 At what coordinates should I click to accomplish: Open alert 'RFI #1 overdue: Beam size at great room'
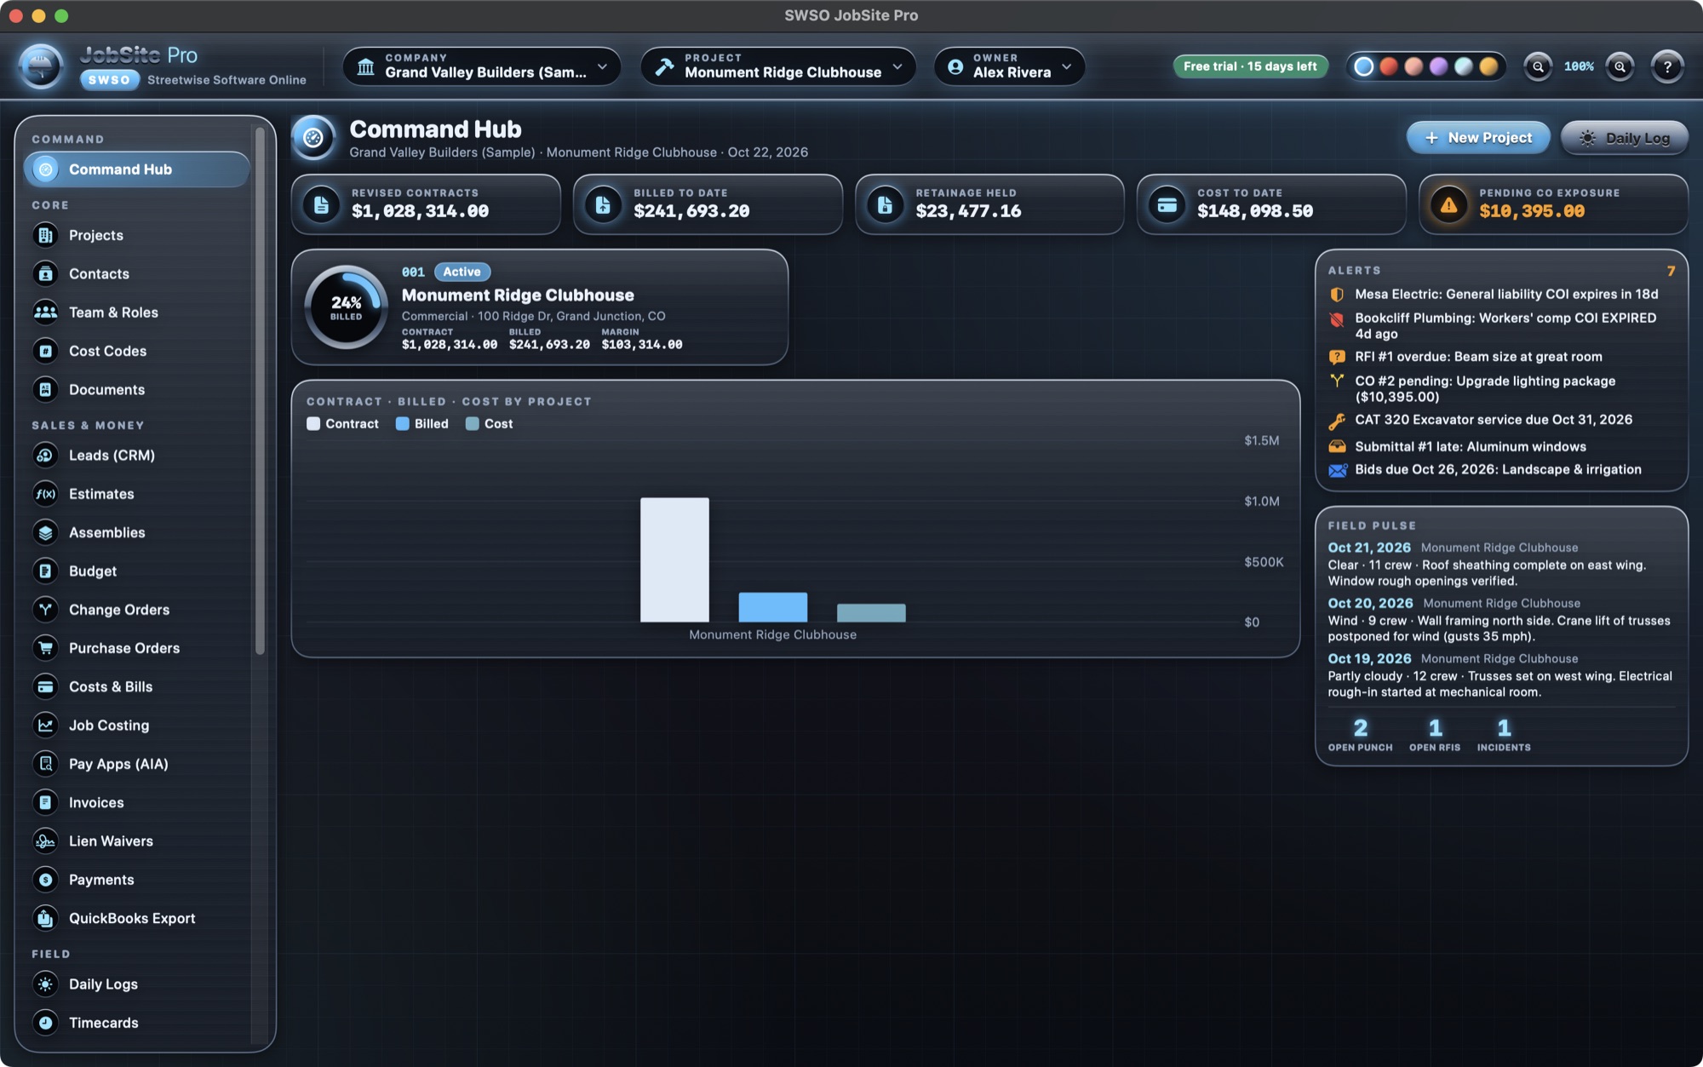tap(1478, 357)
